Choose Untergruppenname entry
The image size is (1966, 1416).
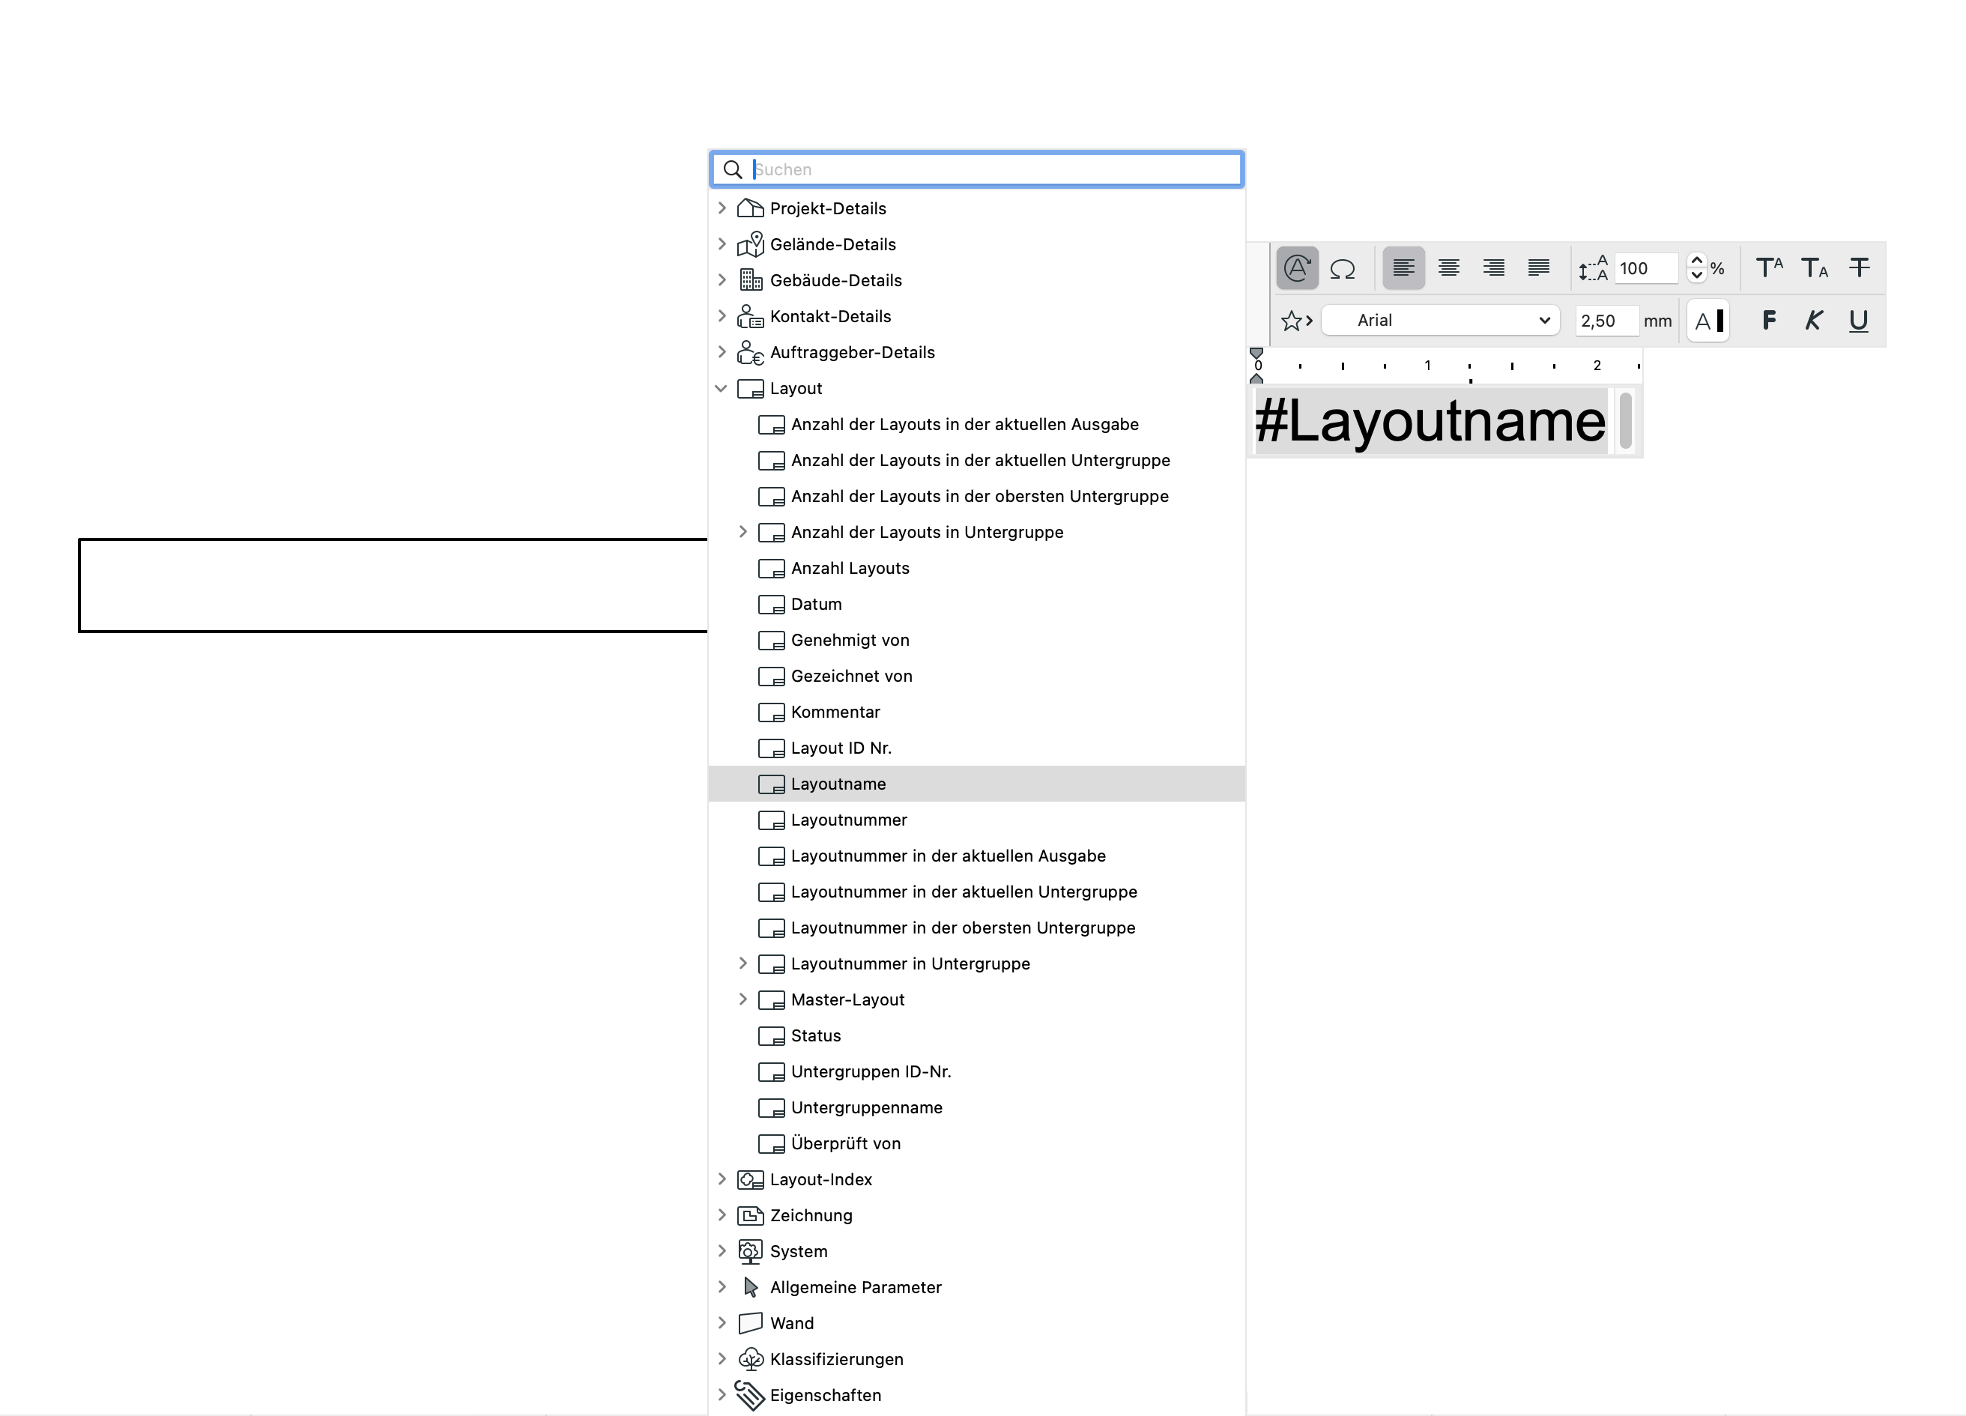pyautogui.click(x=867, y=1107)
